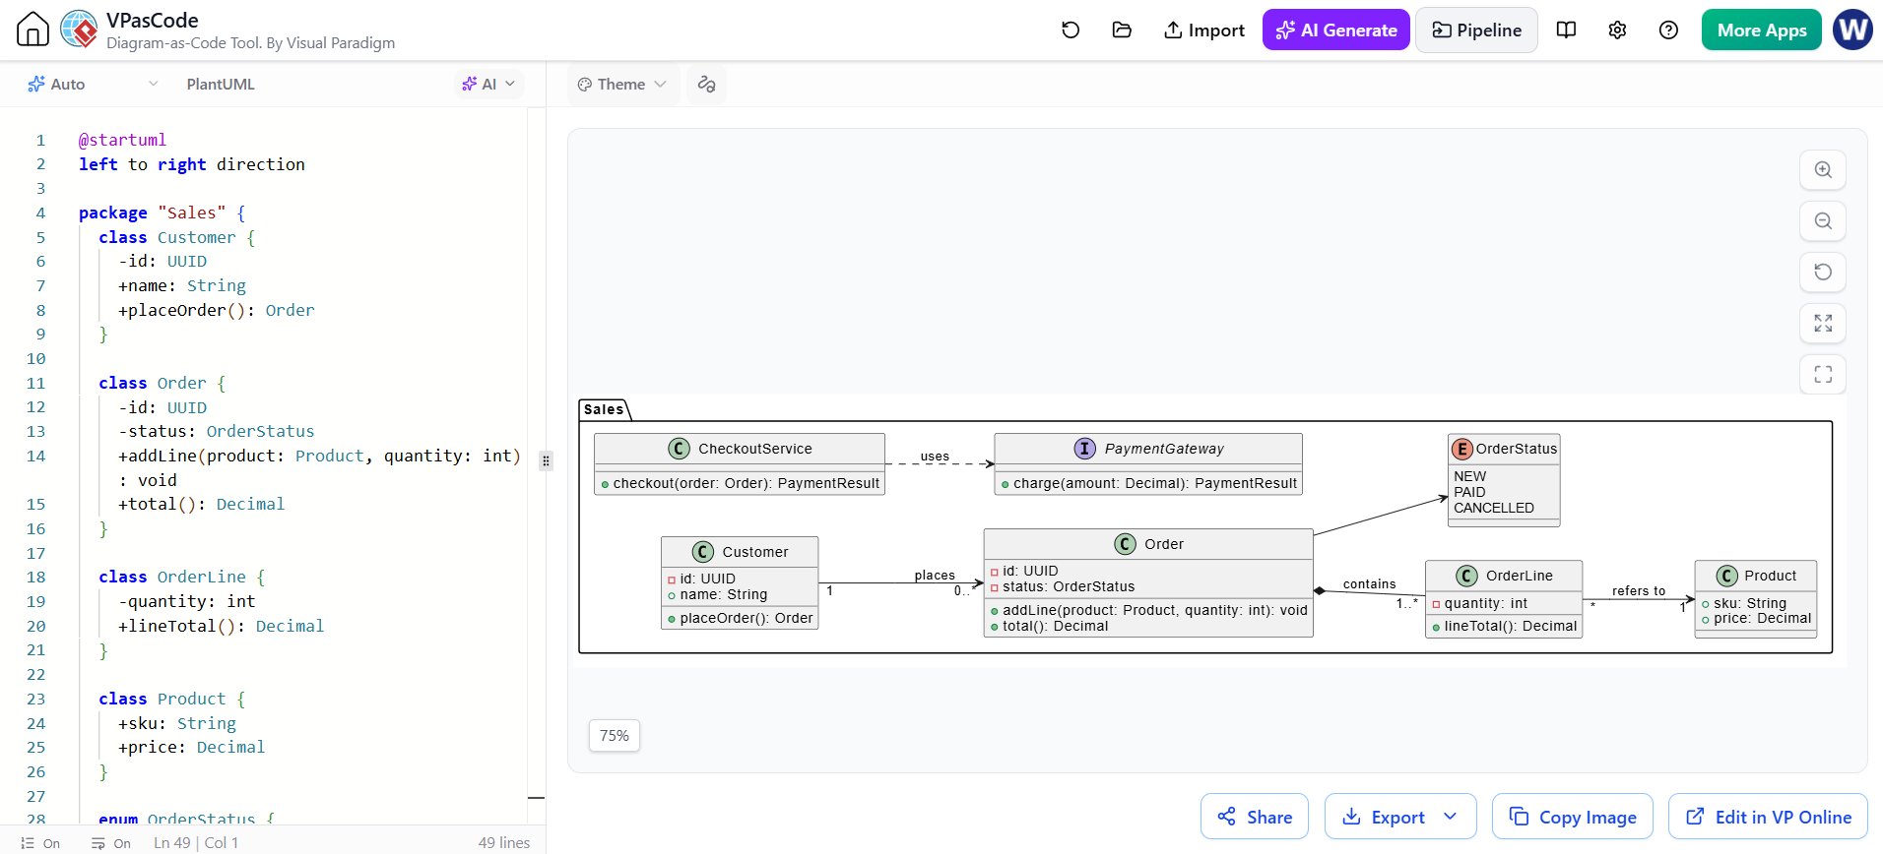Click the '@startuml' code line
The image size is (1883, 854).
[x=122, y=140]
